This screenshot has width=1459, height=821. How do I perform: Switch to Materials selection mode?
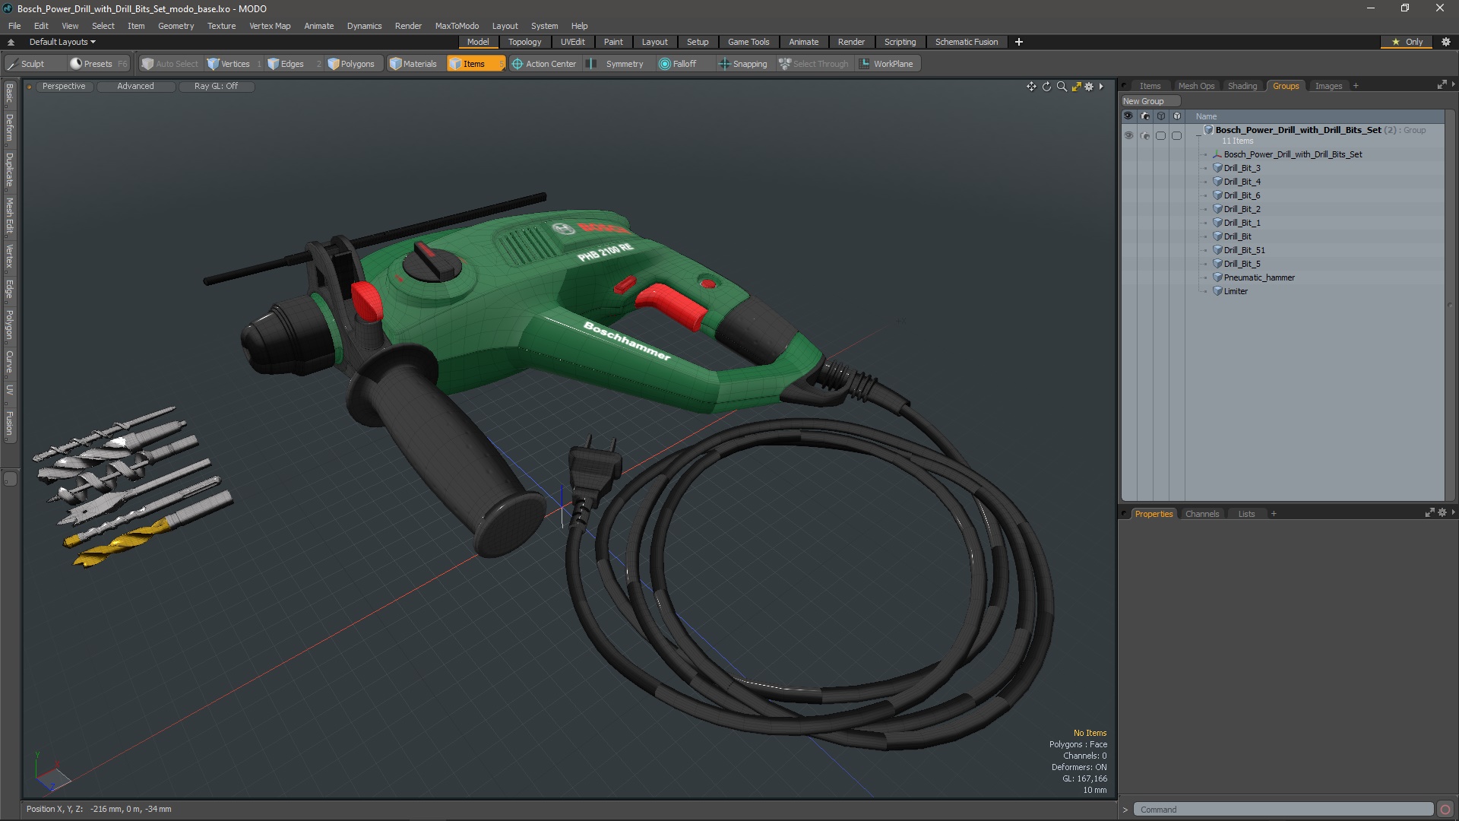click(413, 64)
